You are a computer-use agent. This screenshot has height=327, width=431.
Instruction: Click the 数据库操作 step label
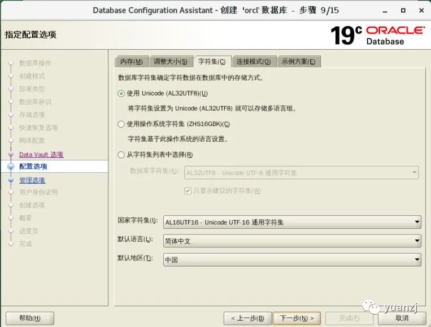point(35,63)
